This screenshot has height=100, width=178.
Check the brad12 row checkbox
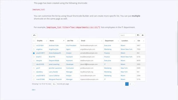pyautogui.click(x=34, y=57)
